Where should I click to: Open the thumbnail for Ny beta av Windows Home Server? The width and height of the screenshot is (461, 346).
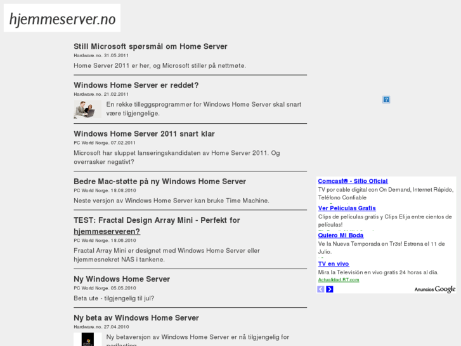click(x=88, y=339)
